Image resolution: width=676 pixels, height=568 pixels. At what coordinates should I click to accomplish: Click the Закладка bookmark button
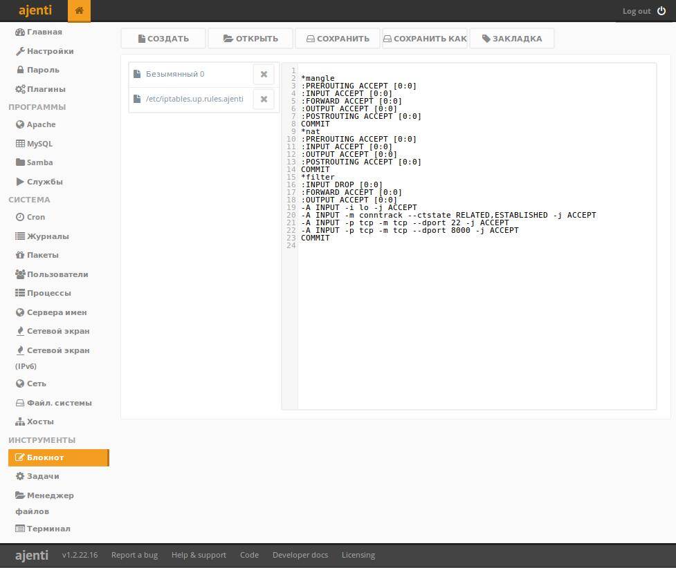pos(512,39)
